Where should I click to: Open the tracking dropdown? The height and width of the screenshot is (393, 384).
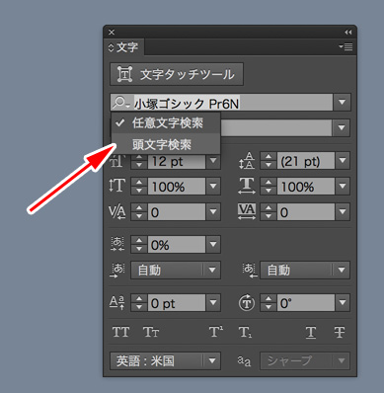[x=343, y=212]
